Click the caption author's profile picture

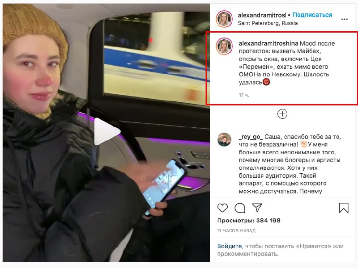click(224, 46)
